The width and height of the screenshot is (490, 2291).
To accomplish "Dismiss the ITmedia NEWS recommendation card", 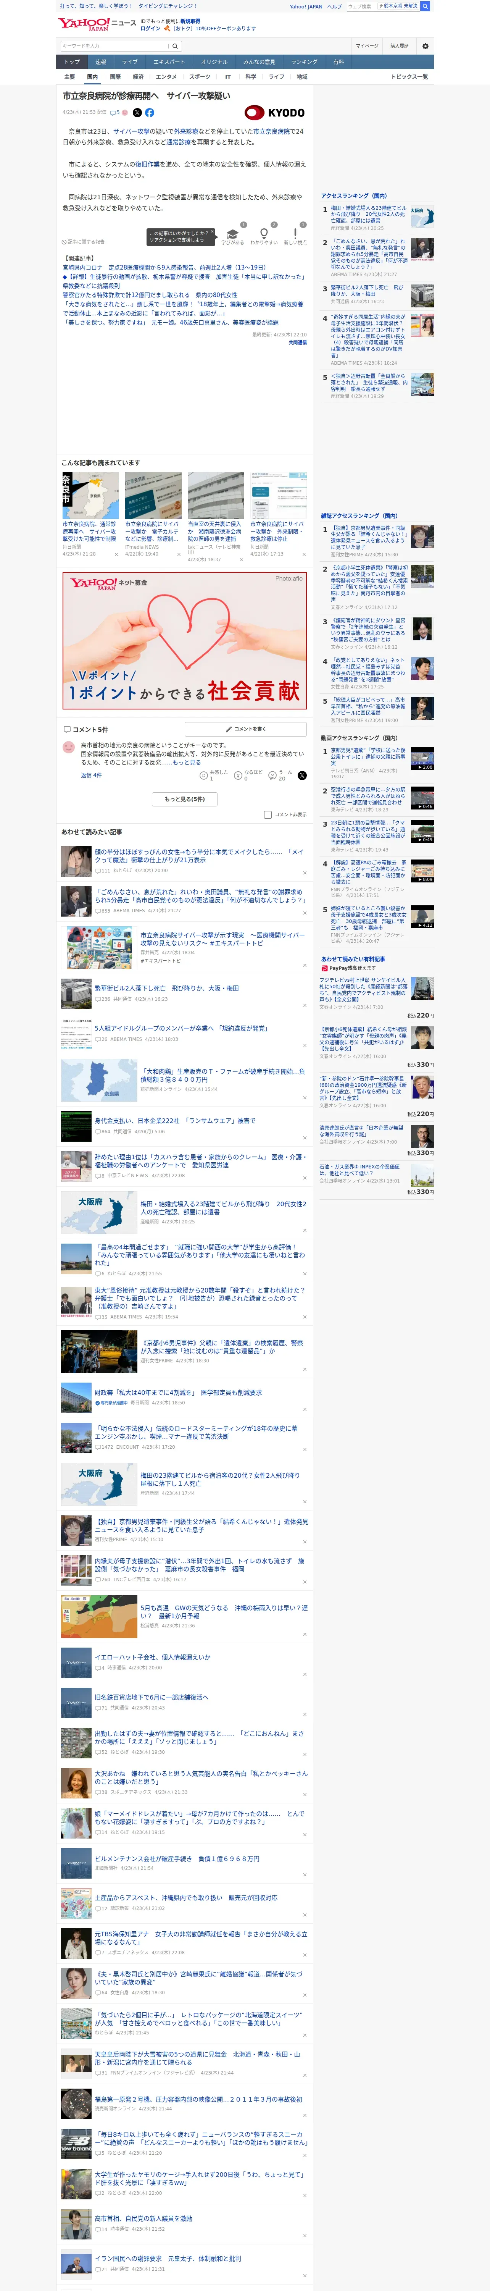I will 179,555.
